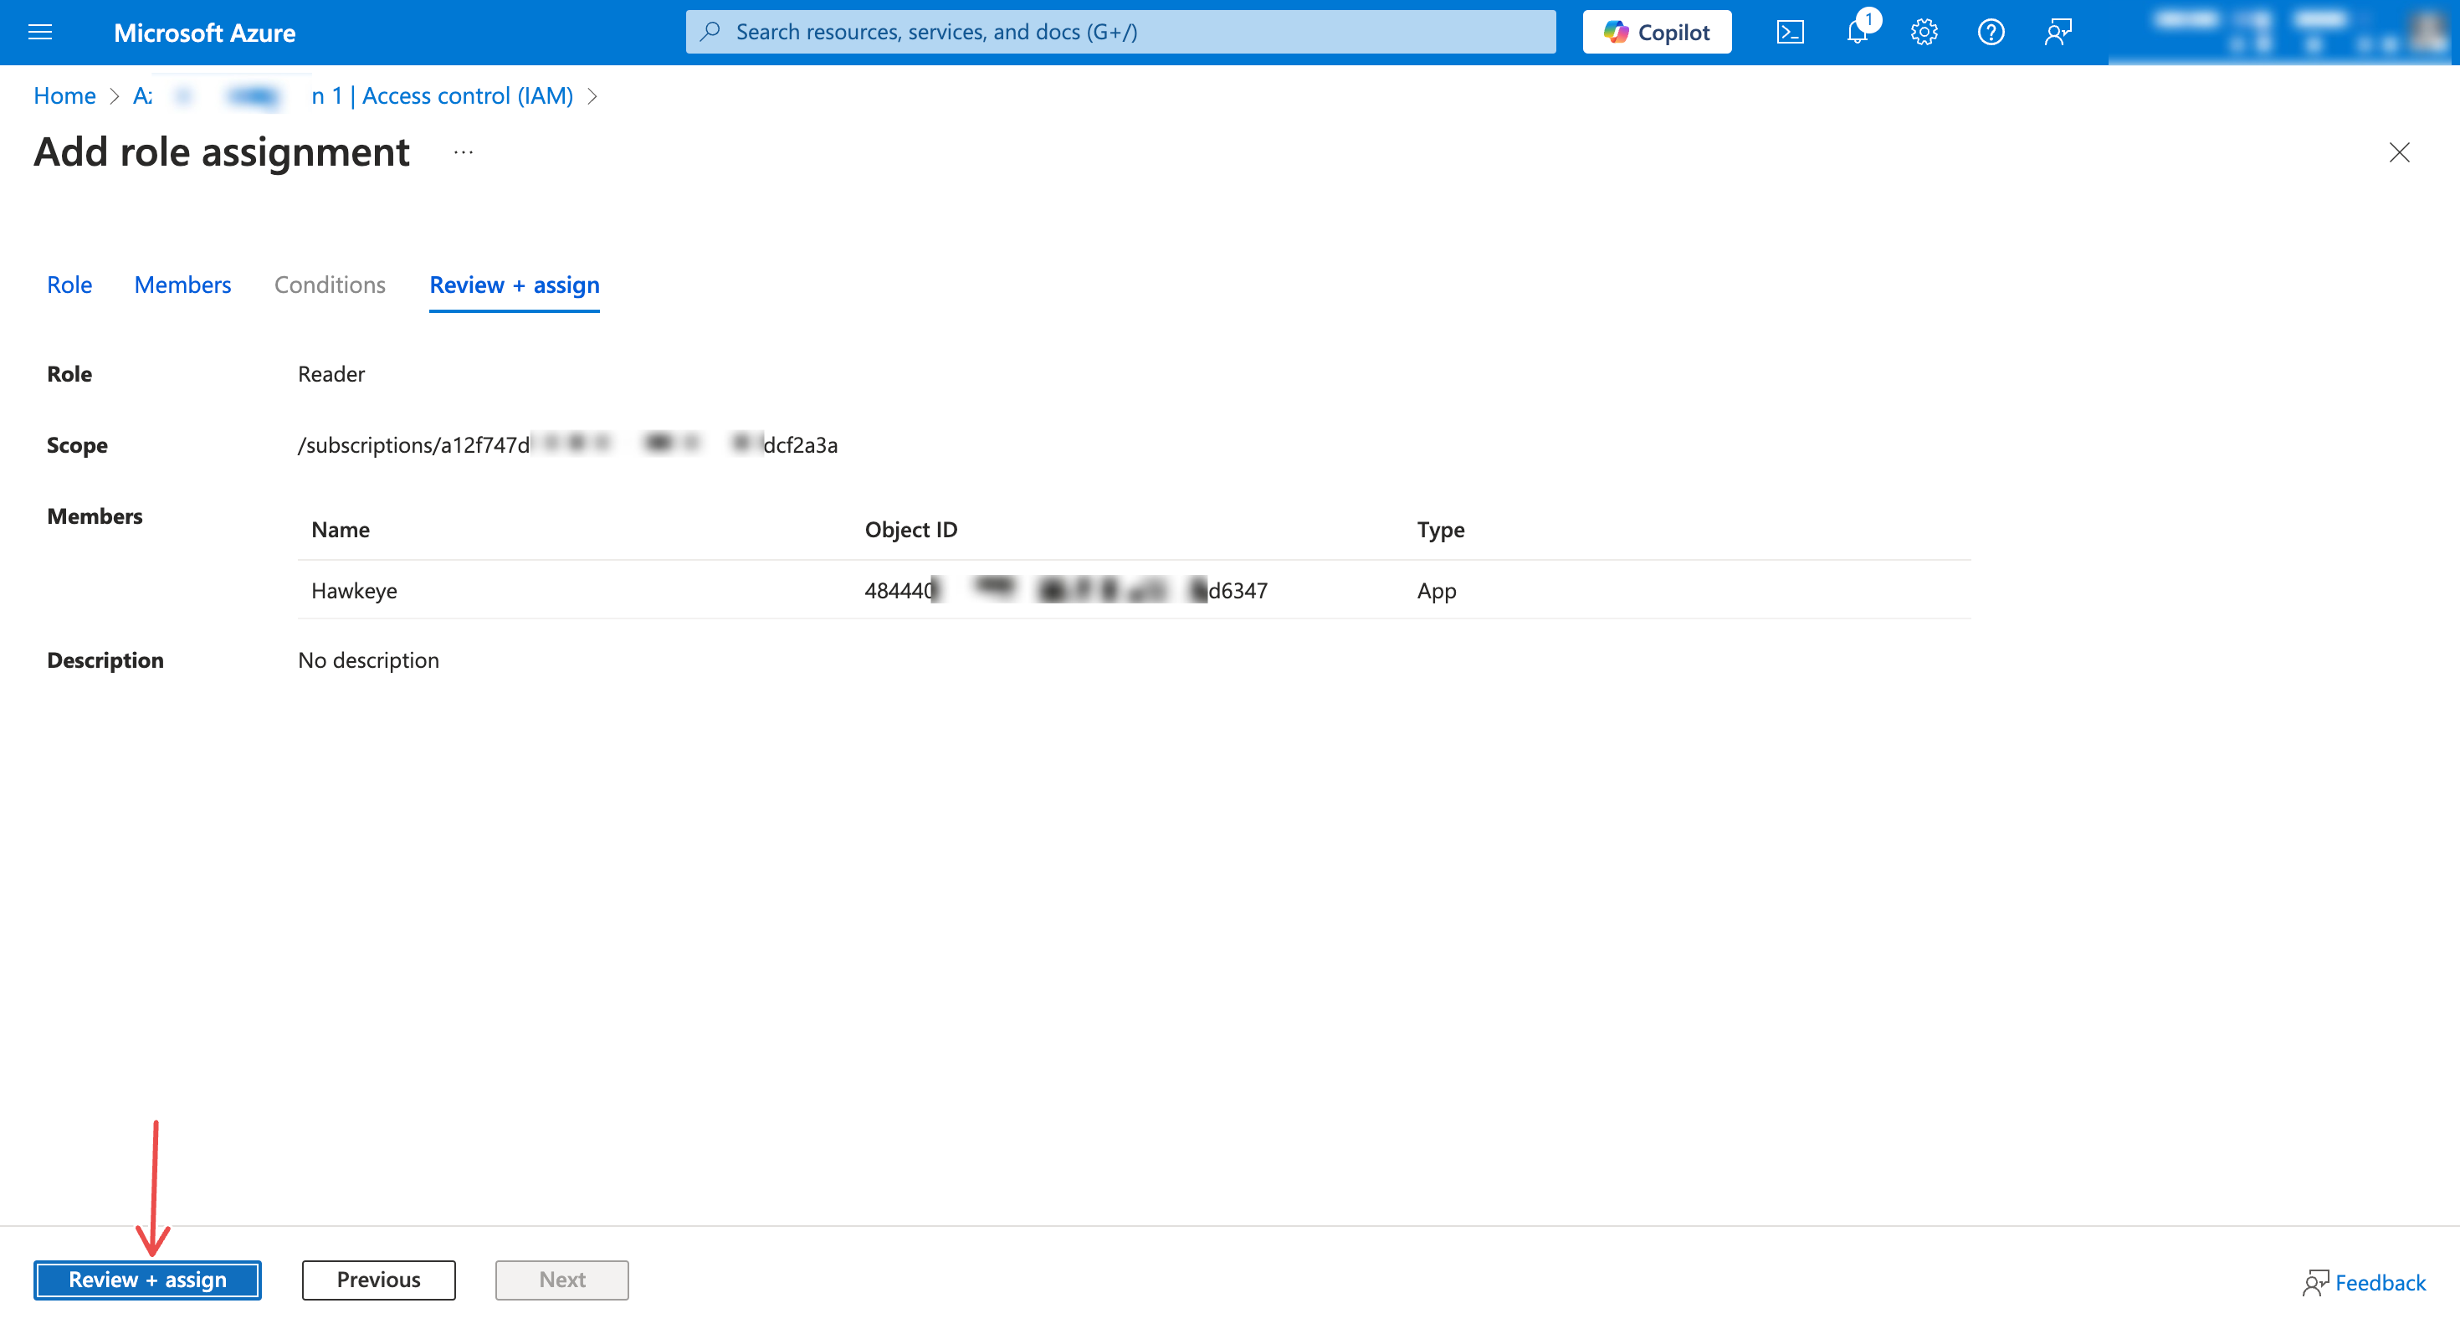Launch Cloud Shell from the top bar
The width and height of the screenshot is (2460, 1334).
[1791, 32]
